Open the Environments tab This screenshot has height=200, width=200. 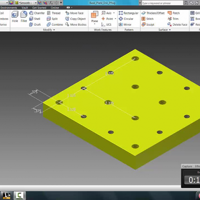point(9,8)
